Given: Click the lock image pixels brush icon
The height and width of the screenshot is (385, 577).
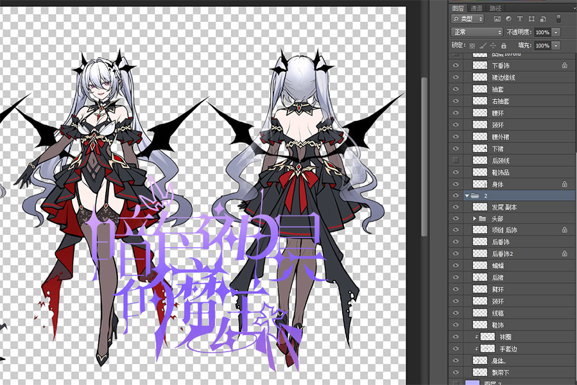Looking at the screenshot, I should point(483,46).
